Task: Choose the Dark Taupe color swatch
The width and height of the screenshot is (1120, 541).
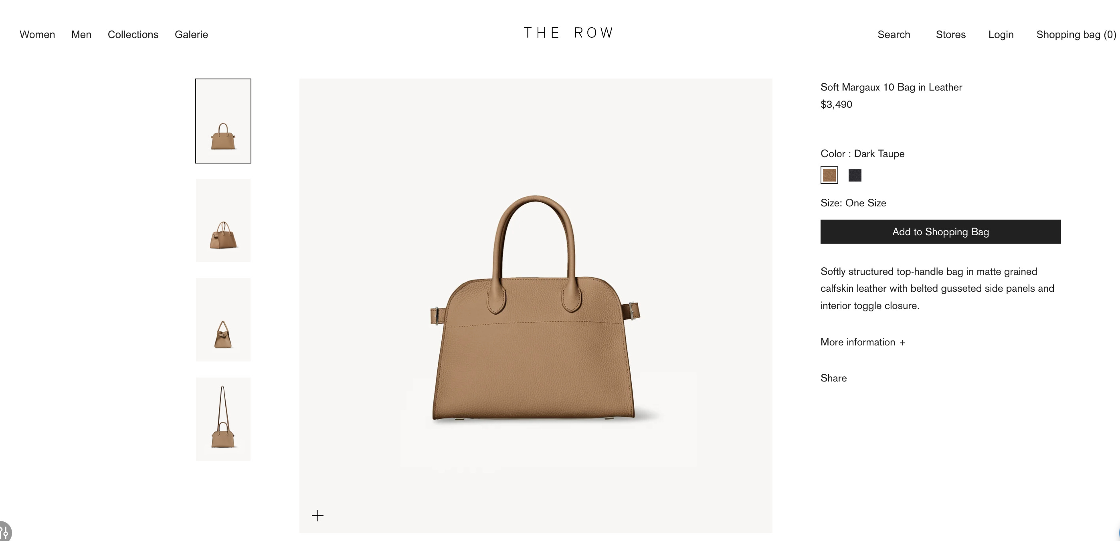Action: click(x=829, y=175)
